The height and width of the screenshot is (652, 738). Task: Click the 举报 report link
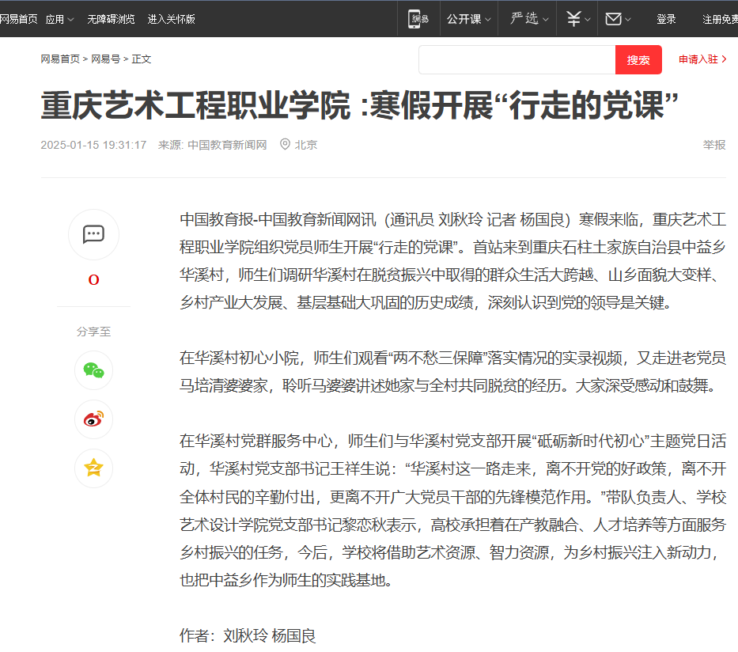(713, 145)
